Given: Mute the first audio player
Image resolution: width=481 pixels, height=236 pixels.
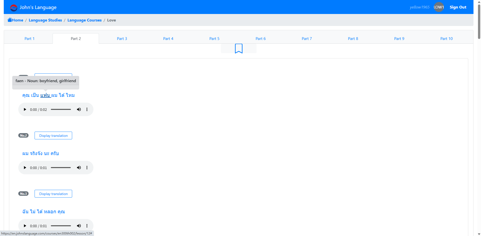Looking at the screenshot, I should click(79, 109).
